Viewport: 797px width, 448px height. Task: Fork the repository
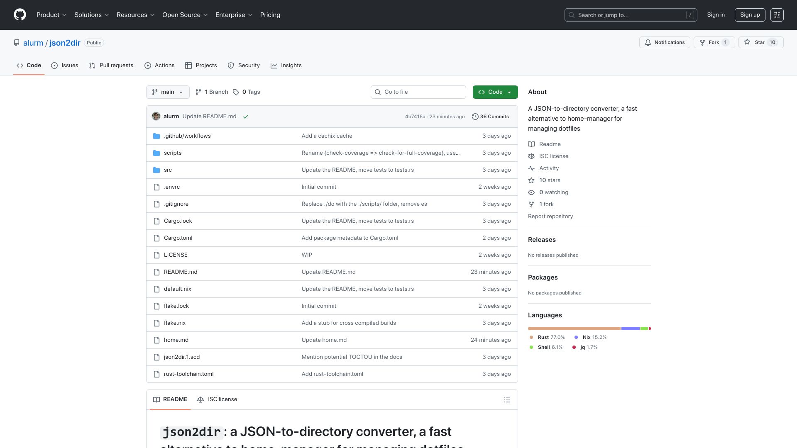[714, 42]
